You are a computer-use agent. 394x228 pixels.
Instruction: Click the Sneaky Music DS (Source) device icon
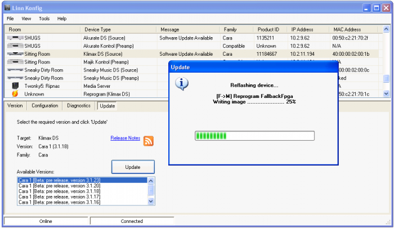pos(15,70)
